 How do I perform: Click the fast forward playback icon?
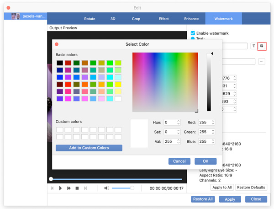69,188
